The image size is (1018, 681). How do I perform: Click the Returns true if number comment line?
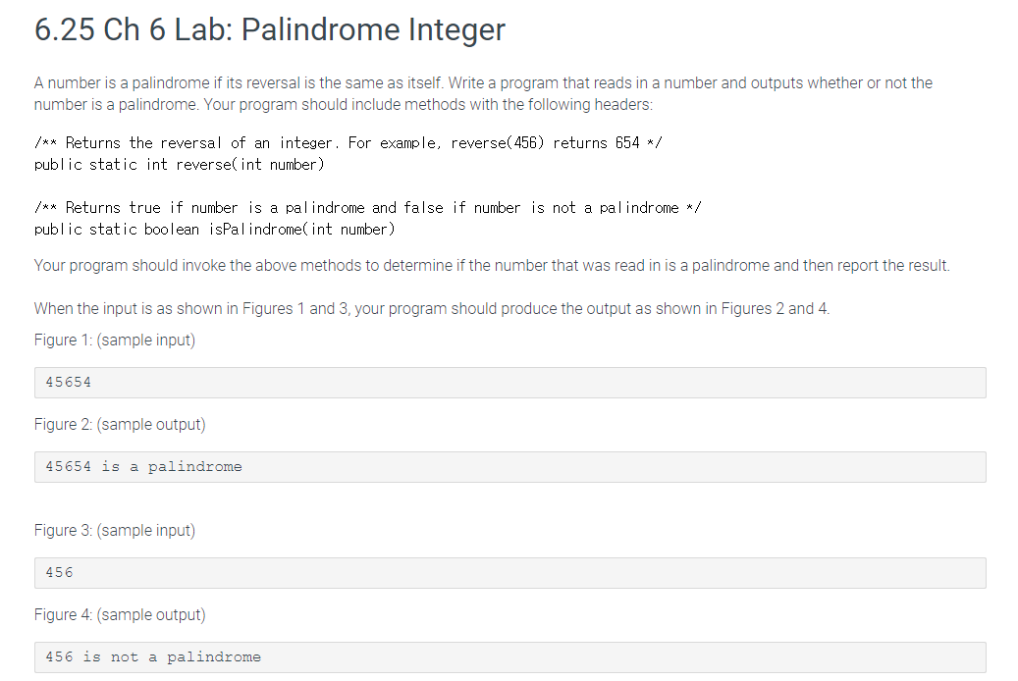pyautogui.click(x=368, y=208)
